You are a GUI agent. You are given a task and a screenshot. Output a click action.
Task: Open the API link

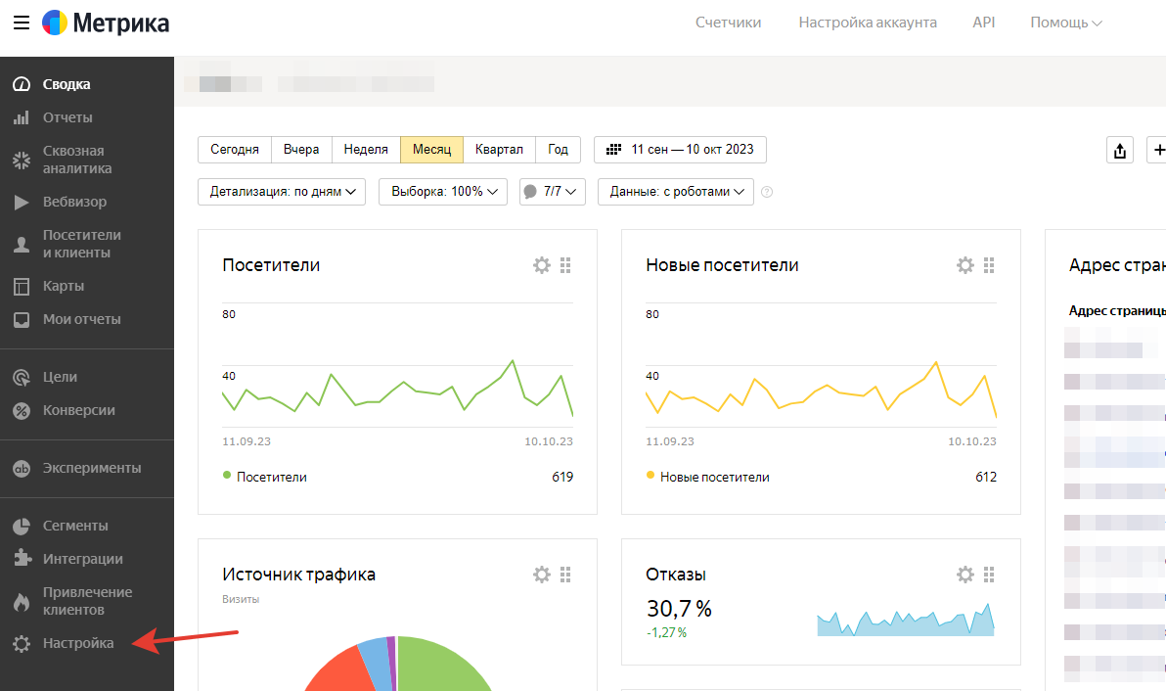[x=984, y=23]
